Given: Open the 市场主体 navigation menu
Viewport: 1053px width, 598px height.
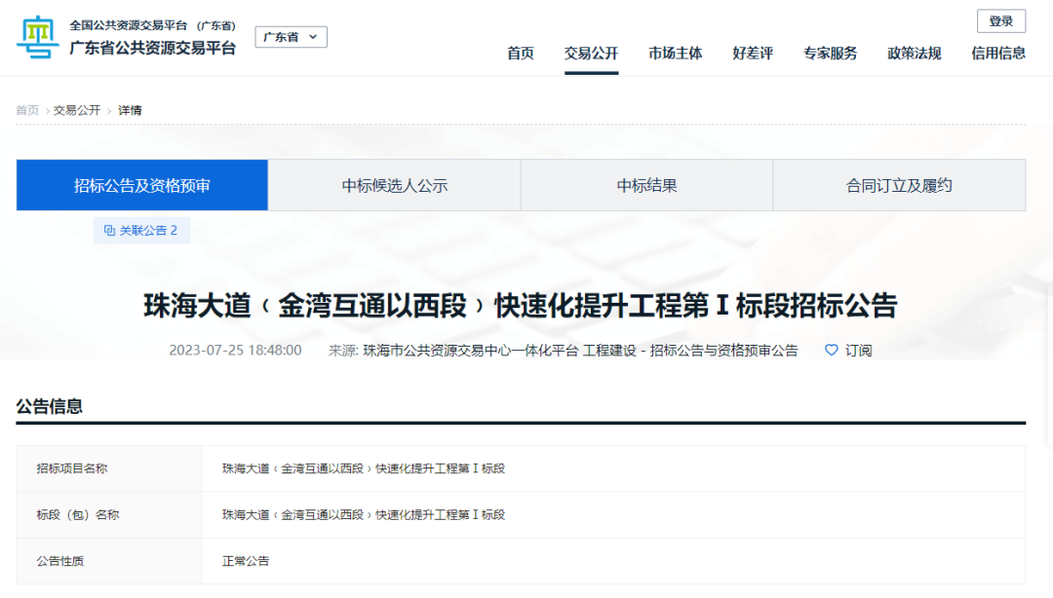Looking at the screenshot, I should tap(675, 54).
